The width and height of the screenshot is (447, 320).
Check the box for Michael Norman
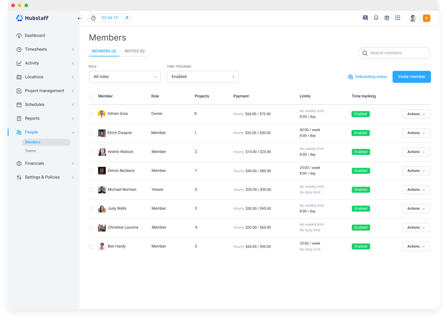(x=91, y=190)
